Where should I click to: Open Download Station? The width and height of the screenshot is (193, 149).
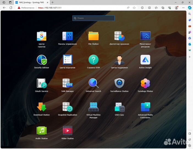[42, 107]
